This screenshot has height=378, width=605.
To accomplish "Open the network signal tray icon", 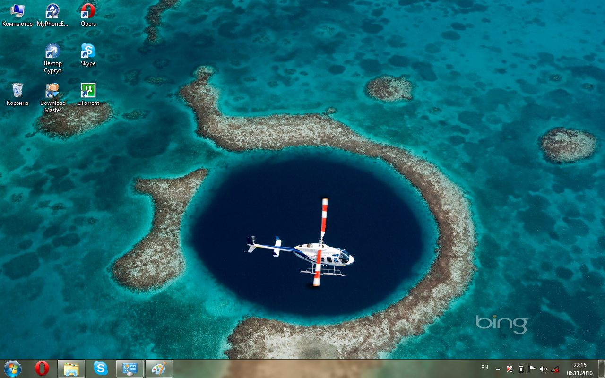I will [555, 369].
